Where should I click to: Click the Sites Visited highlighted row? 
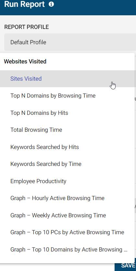(67, 79)
